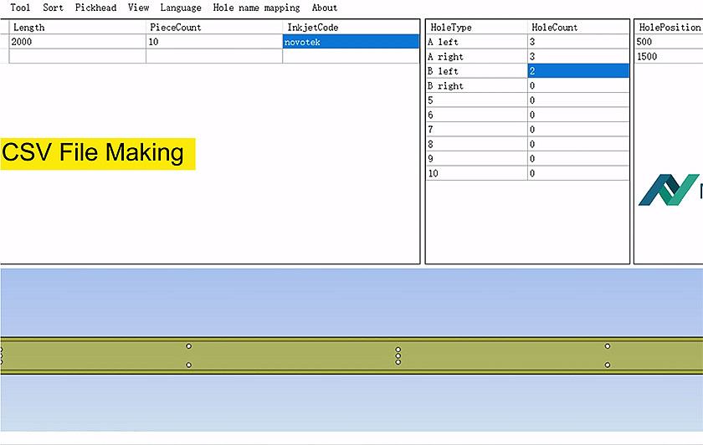The height and width of the screenshot is (445, 703).
Task: Click the olive profile bar in preview
Action: pos(351,355)
